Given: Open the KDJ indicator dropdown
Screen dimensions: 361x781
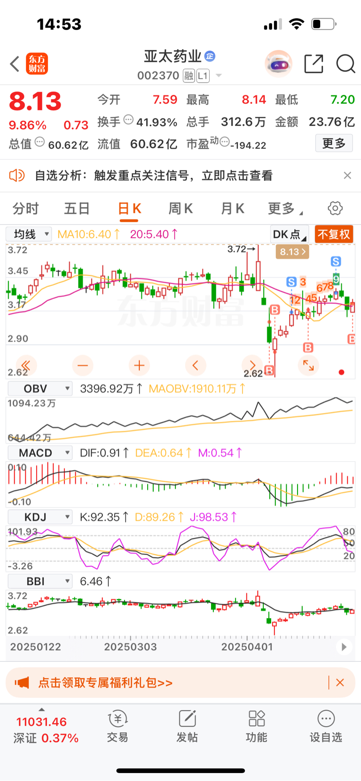Looking at the screenshot, I should coord(40,517).
